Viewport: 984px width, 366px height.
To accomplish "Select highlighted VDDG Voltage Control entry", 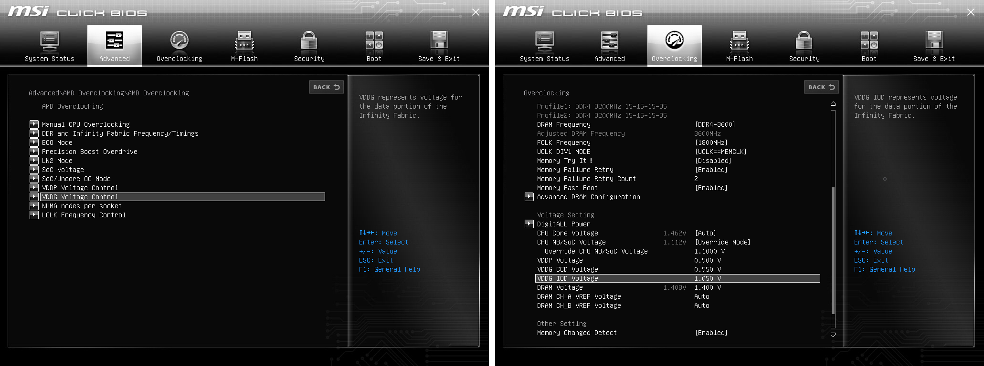I will (182, 197).
